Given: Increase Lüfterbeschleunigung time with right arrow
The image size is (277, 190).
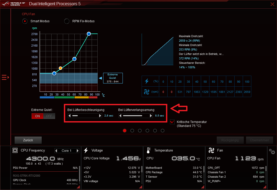Looking at the screenshot, I should (x=100, y=116).
